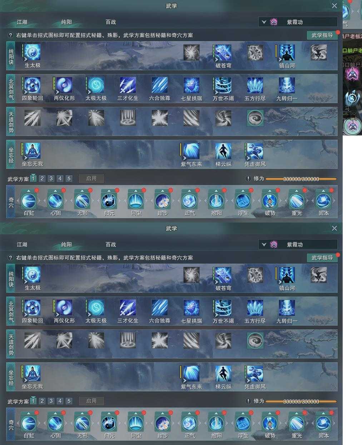362x445 pixels.
Task: Select 武学方案 number 2 in top window
Action: point(42,179)
